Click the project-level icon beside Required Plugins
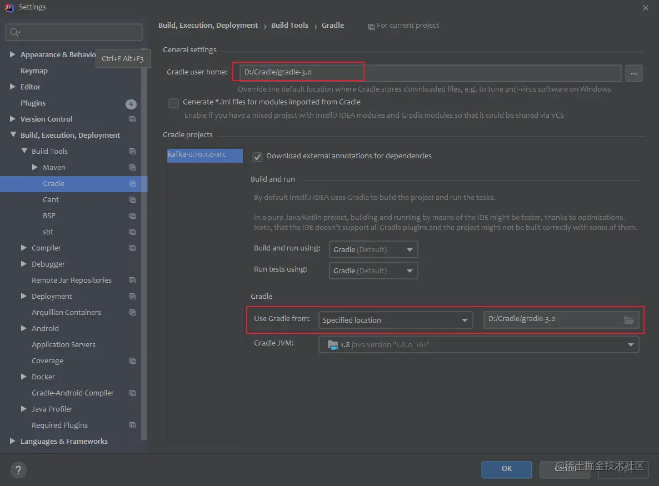This screenshot has height=486, width=659. [132, 425]
